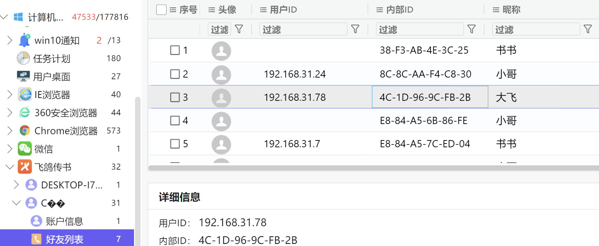Click the filter funnel for 内部ID column
Screen dimensions: 599x246
point(471,29)
